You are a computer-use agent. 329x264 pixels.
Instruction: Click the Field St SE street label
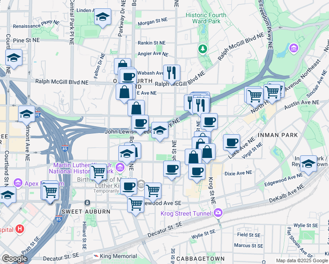pyautogui.click(x=249, y=235)
